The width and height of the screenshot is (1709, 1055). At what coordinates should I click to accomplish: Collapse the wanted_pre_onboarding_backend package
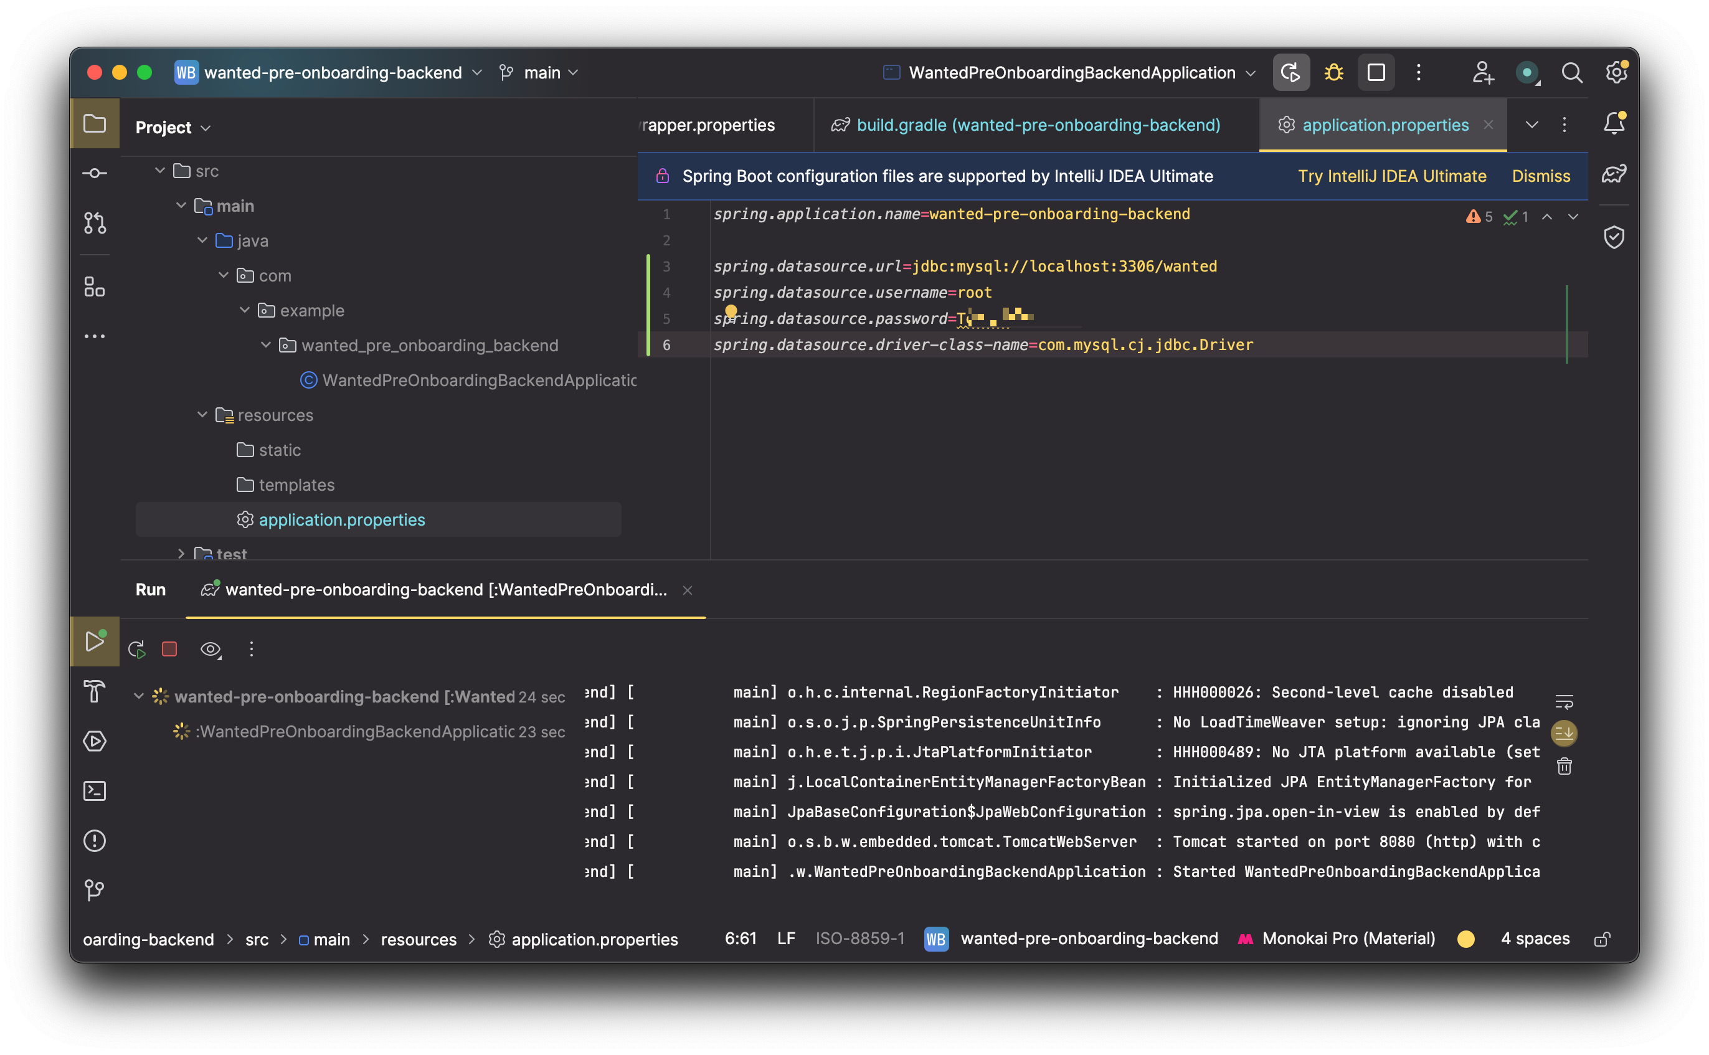pos(266,346)
